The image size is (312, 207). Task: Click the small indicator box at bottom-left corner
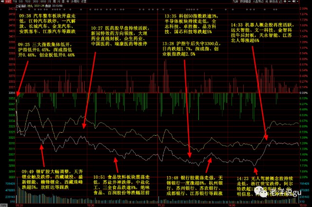coord(4,205)
